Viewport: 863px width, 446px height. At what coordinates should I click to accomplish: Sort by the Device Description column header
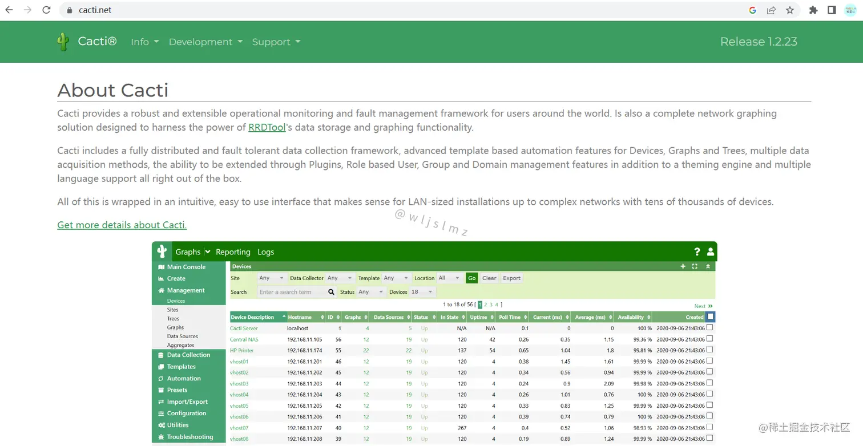258,317
